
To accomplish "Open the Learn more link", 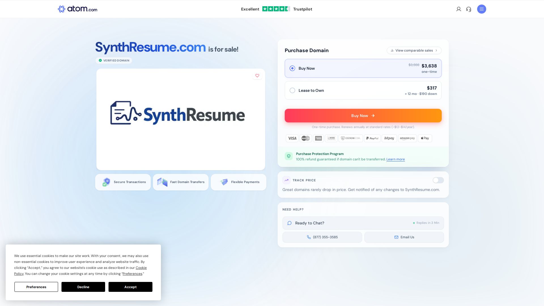I will pos(396,159).
